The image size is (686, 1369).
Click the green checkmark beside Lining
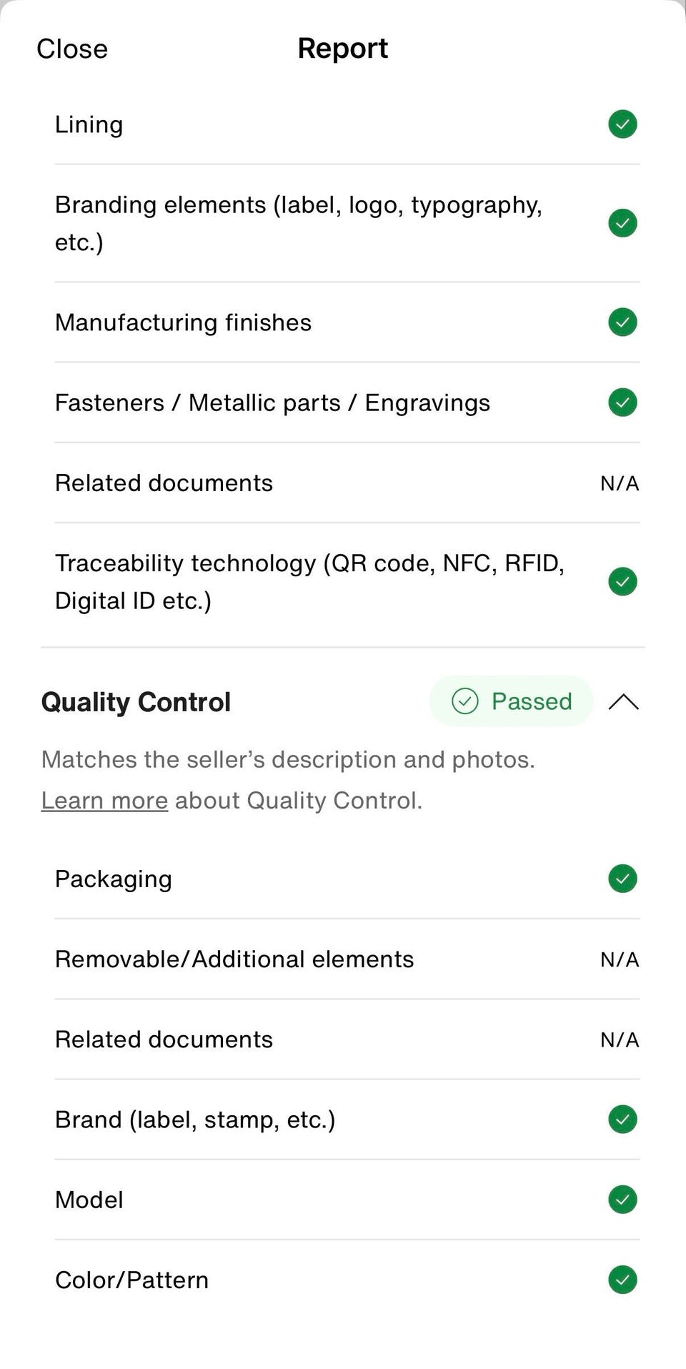click(x=622, y=124)
